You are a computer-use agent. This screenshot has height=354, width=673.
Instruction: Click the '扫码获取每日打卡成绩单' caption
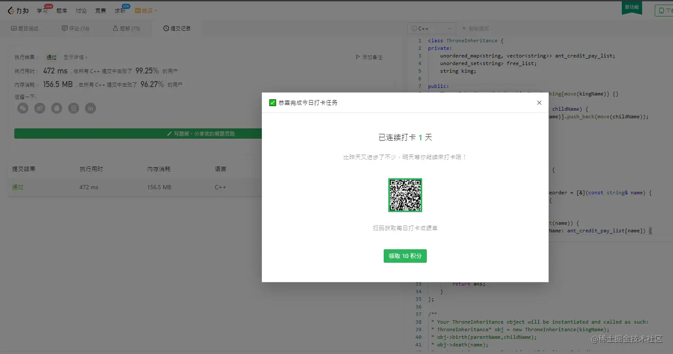pos(405,228)
